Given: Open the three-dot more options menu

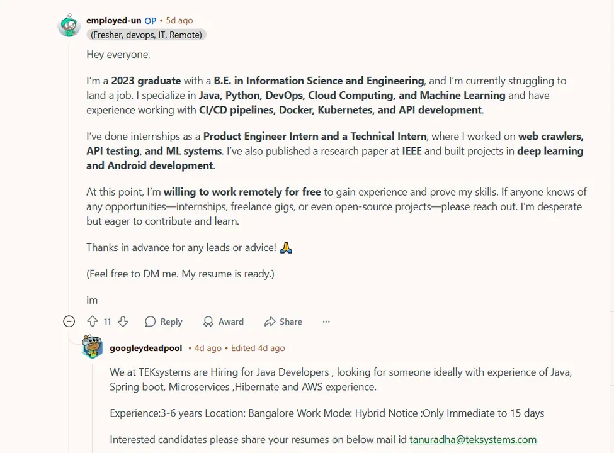Looking at the screenshot, I should coord(326,322).
